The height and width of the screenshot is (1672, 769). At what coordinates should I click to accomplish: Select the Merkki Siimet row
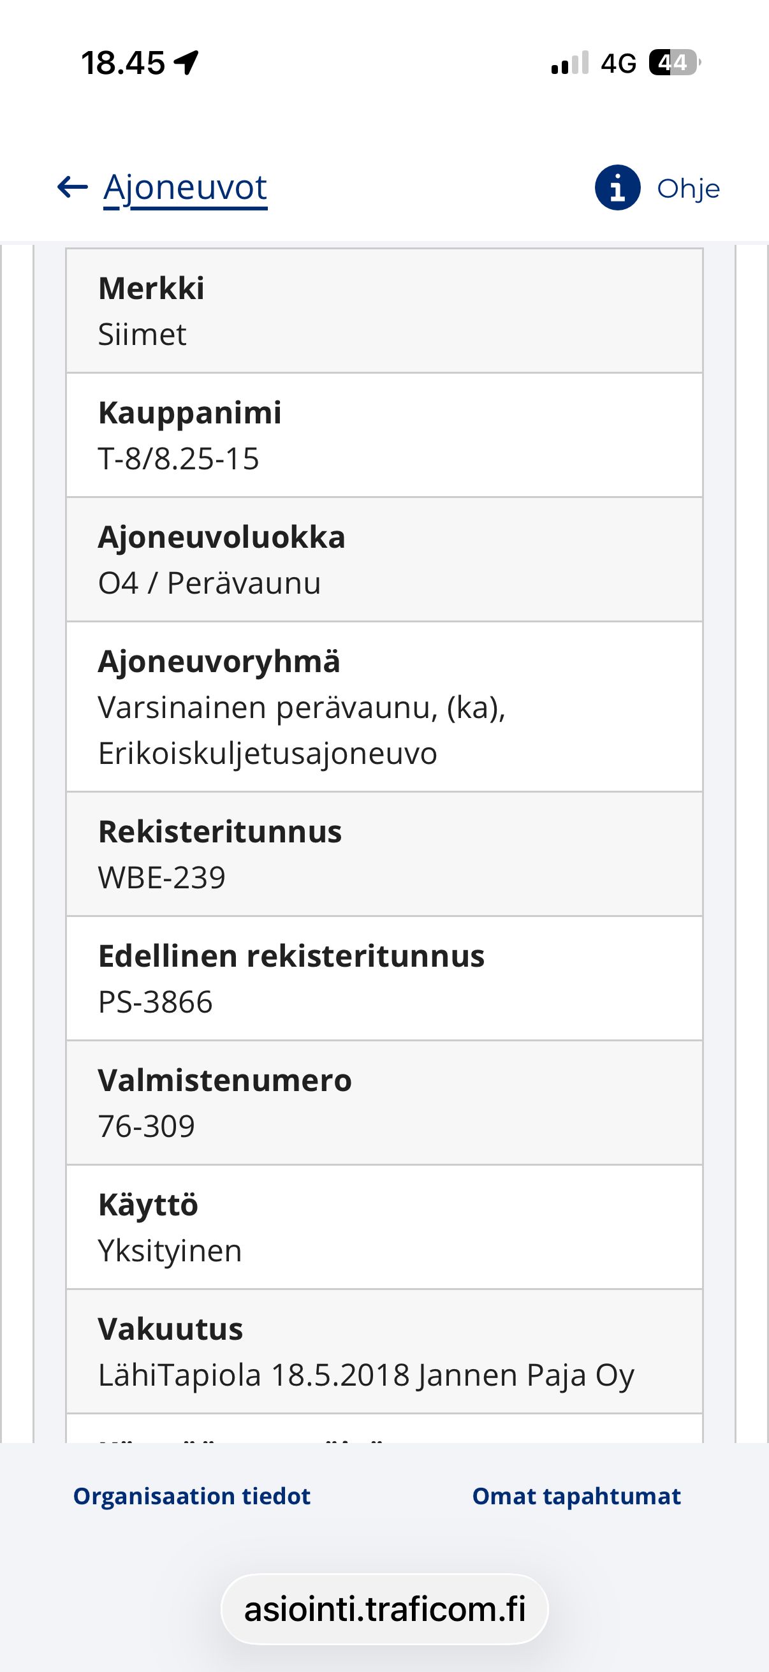click(384, 311)
